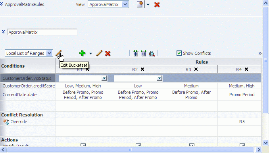Click the split table icon
The height and width of the screenshot is (153, 269).
[x=144, y=53]
